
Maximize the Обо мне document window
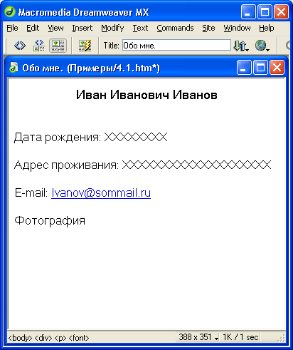260,68
